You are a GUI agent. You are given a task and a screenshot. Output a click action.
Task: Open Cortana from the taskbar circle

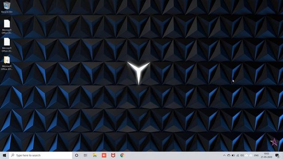pyautogui.click(x=76, y=155)
